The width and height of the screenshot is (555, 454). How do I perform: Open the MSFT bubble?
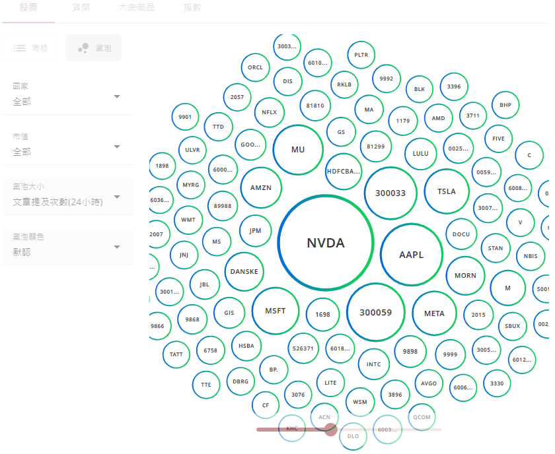(276, 311)
